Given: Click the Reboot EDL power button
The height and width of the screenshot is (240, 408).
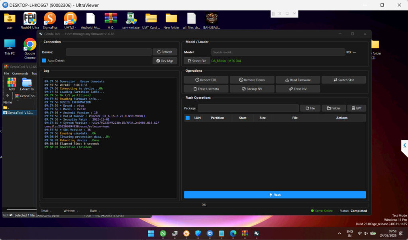Looking at the screenshot, I should coord(206,80).
